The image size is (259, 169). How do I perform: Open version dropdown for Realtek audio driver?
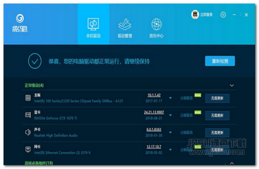[x=171, y=132]
